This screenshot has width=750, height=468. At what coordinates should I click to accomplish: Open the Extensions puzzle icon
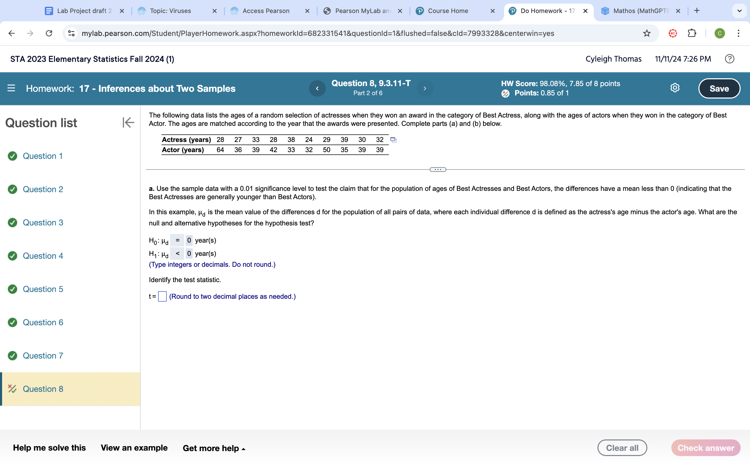692,33
